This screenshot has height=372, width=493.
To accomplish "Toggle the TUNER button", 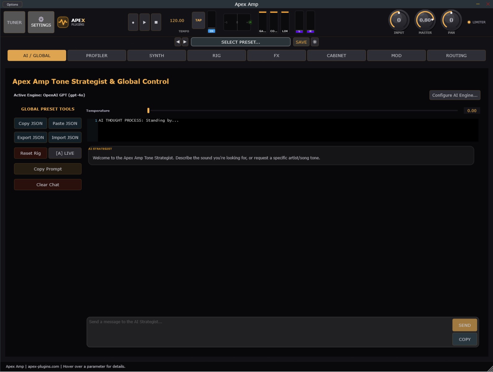I will pyautogui.click(x=14, y=22).
